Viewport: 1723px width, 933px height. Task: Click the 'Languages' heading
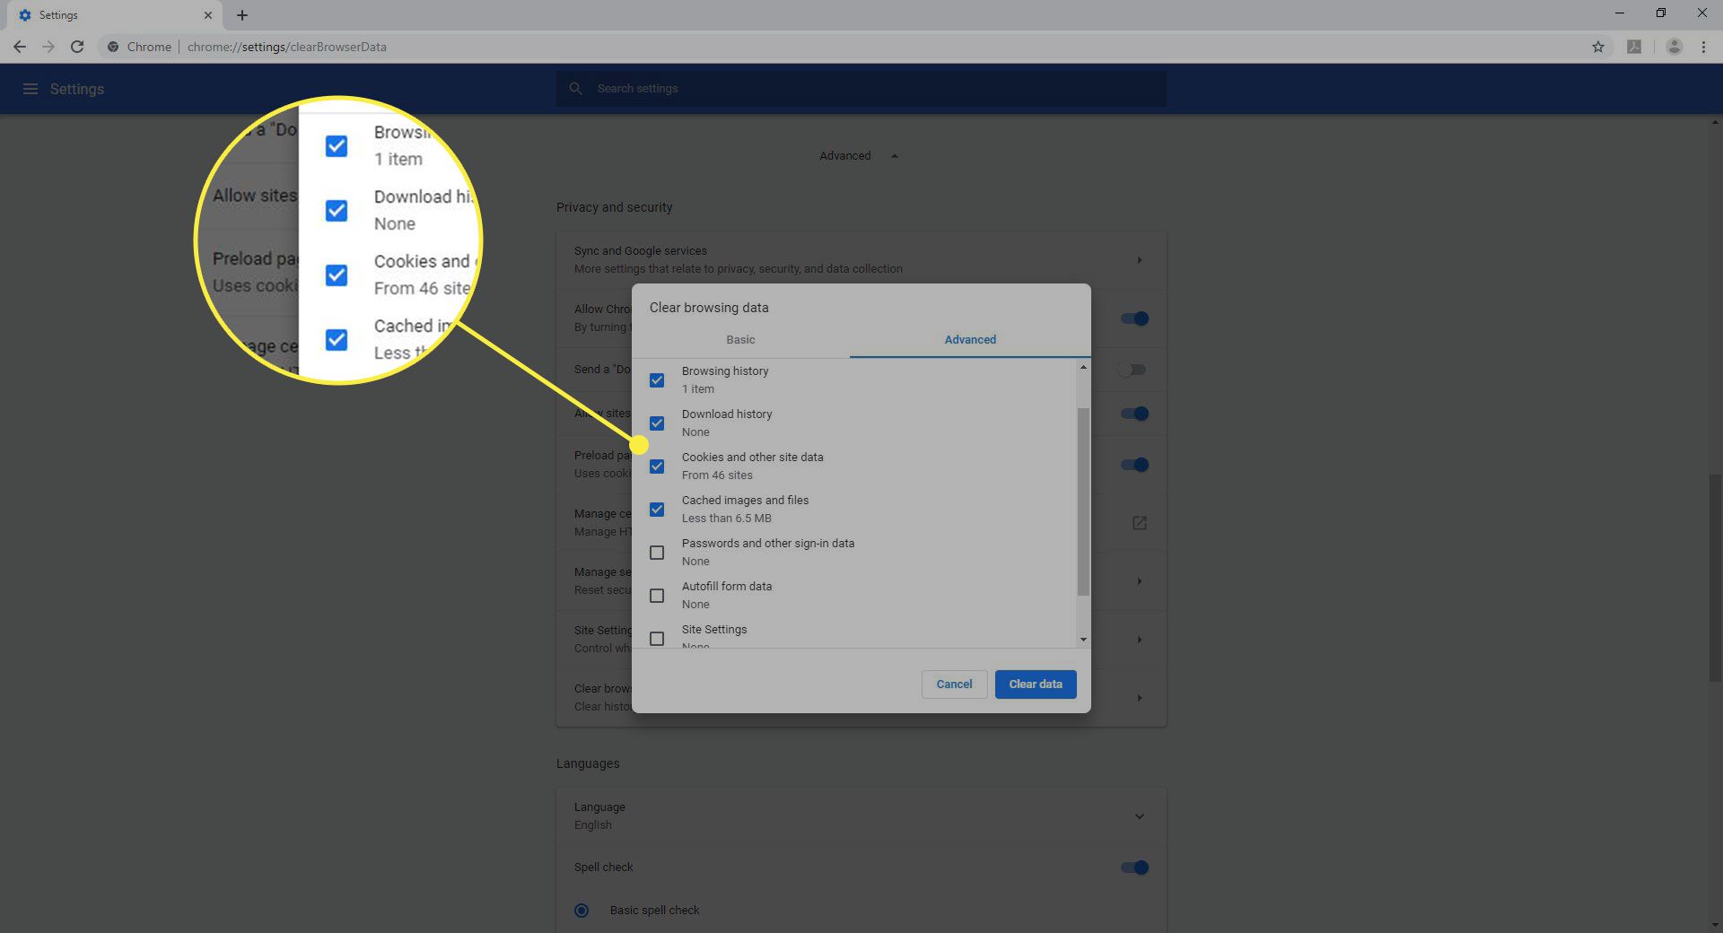click(x=588, y=763)
